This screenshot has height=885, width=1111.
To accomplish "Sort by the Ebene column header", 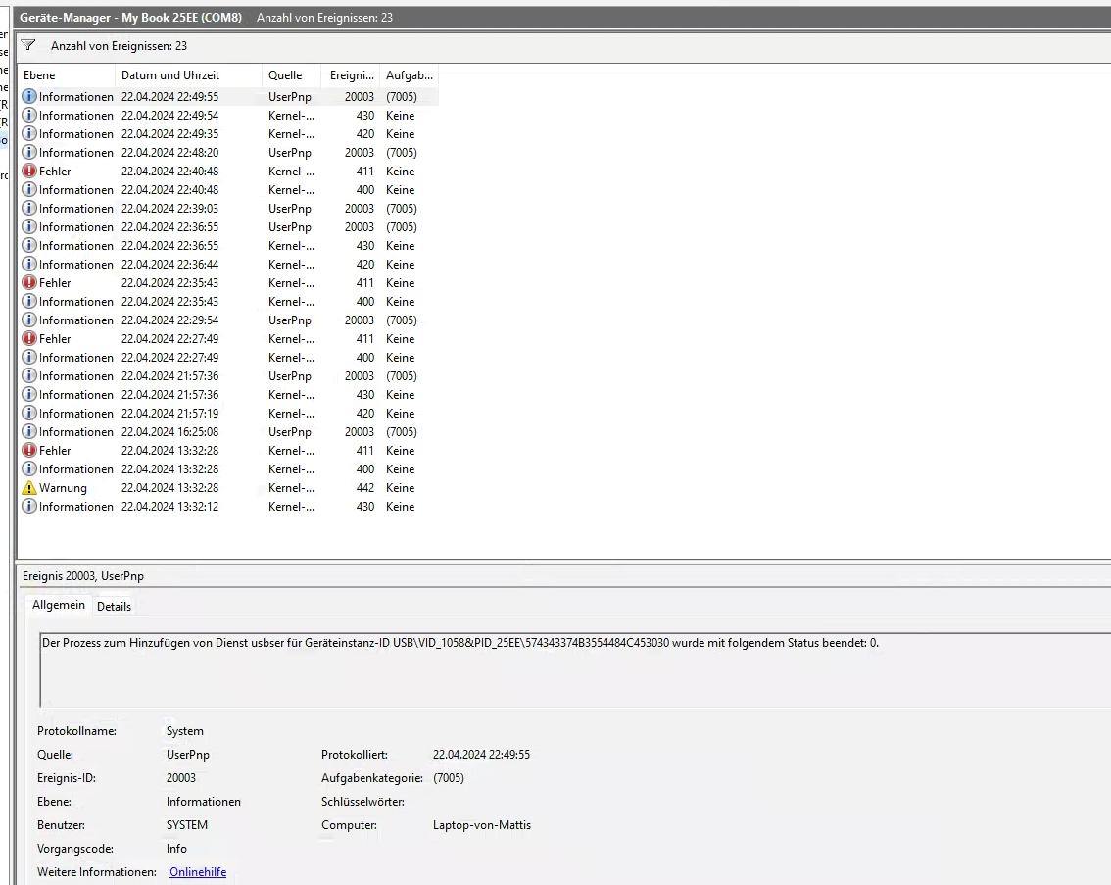I will [x=67, y=75].
